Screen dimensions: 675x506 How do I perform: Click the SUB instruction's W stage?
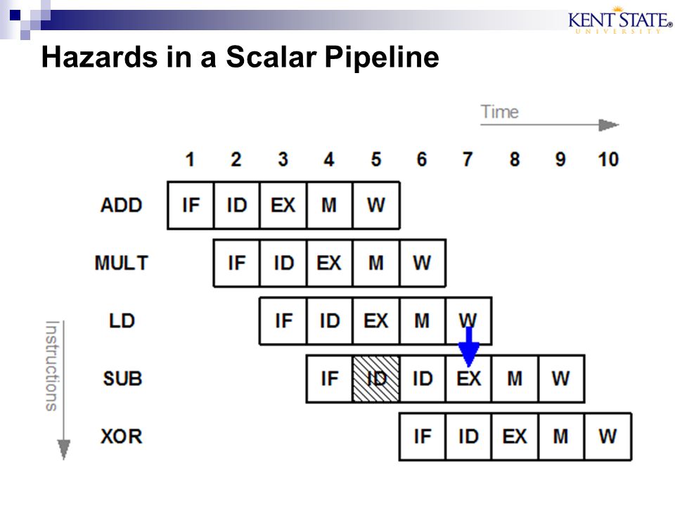(x=561, y=379)
